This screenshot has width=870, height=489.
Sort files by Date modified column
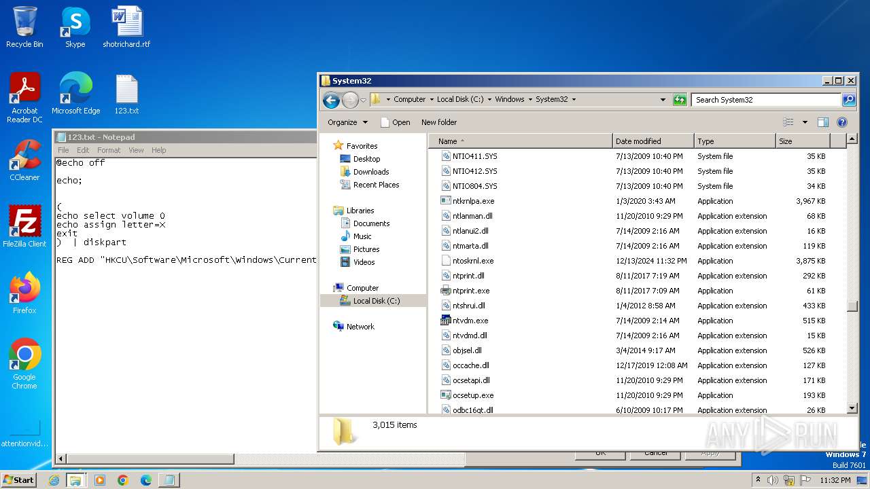(x=653, y=141)
